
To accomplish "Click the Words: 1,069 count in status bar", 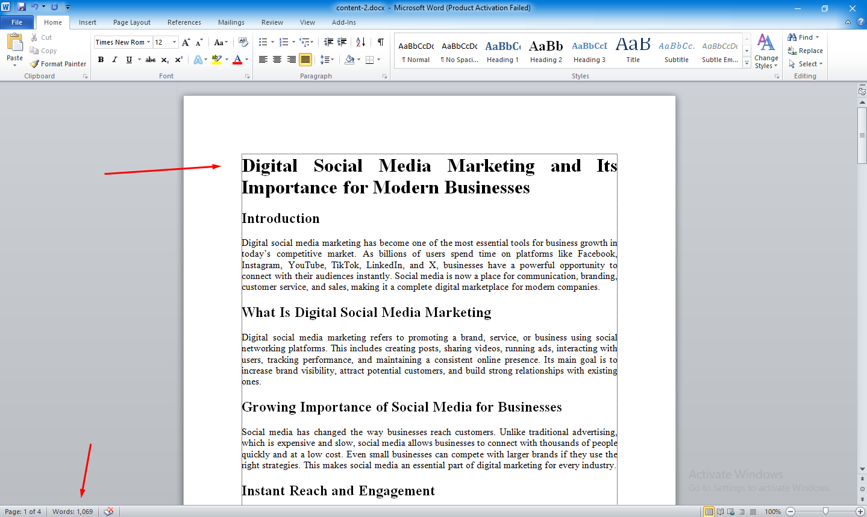I will [x=72, y=512].
